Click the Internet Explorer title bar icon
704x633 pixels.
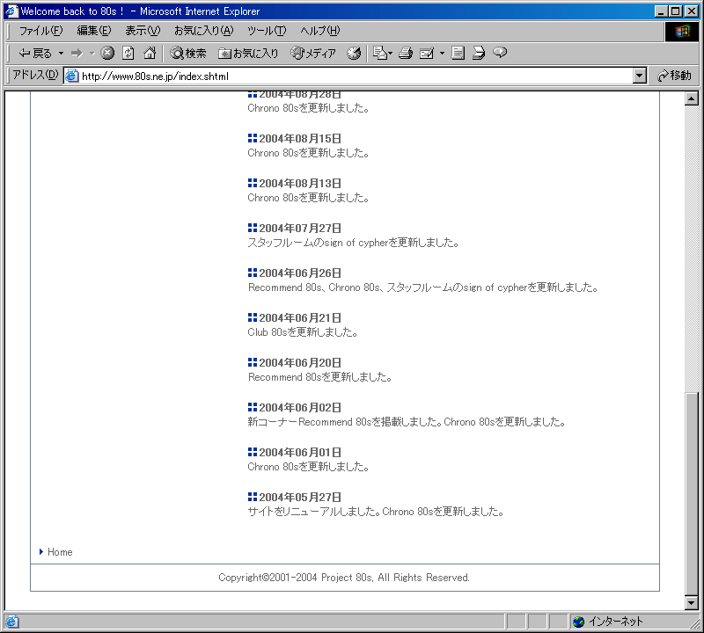tap(11, 11)
